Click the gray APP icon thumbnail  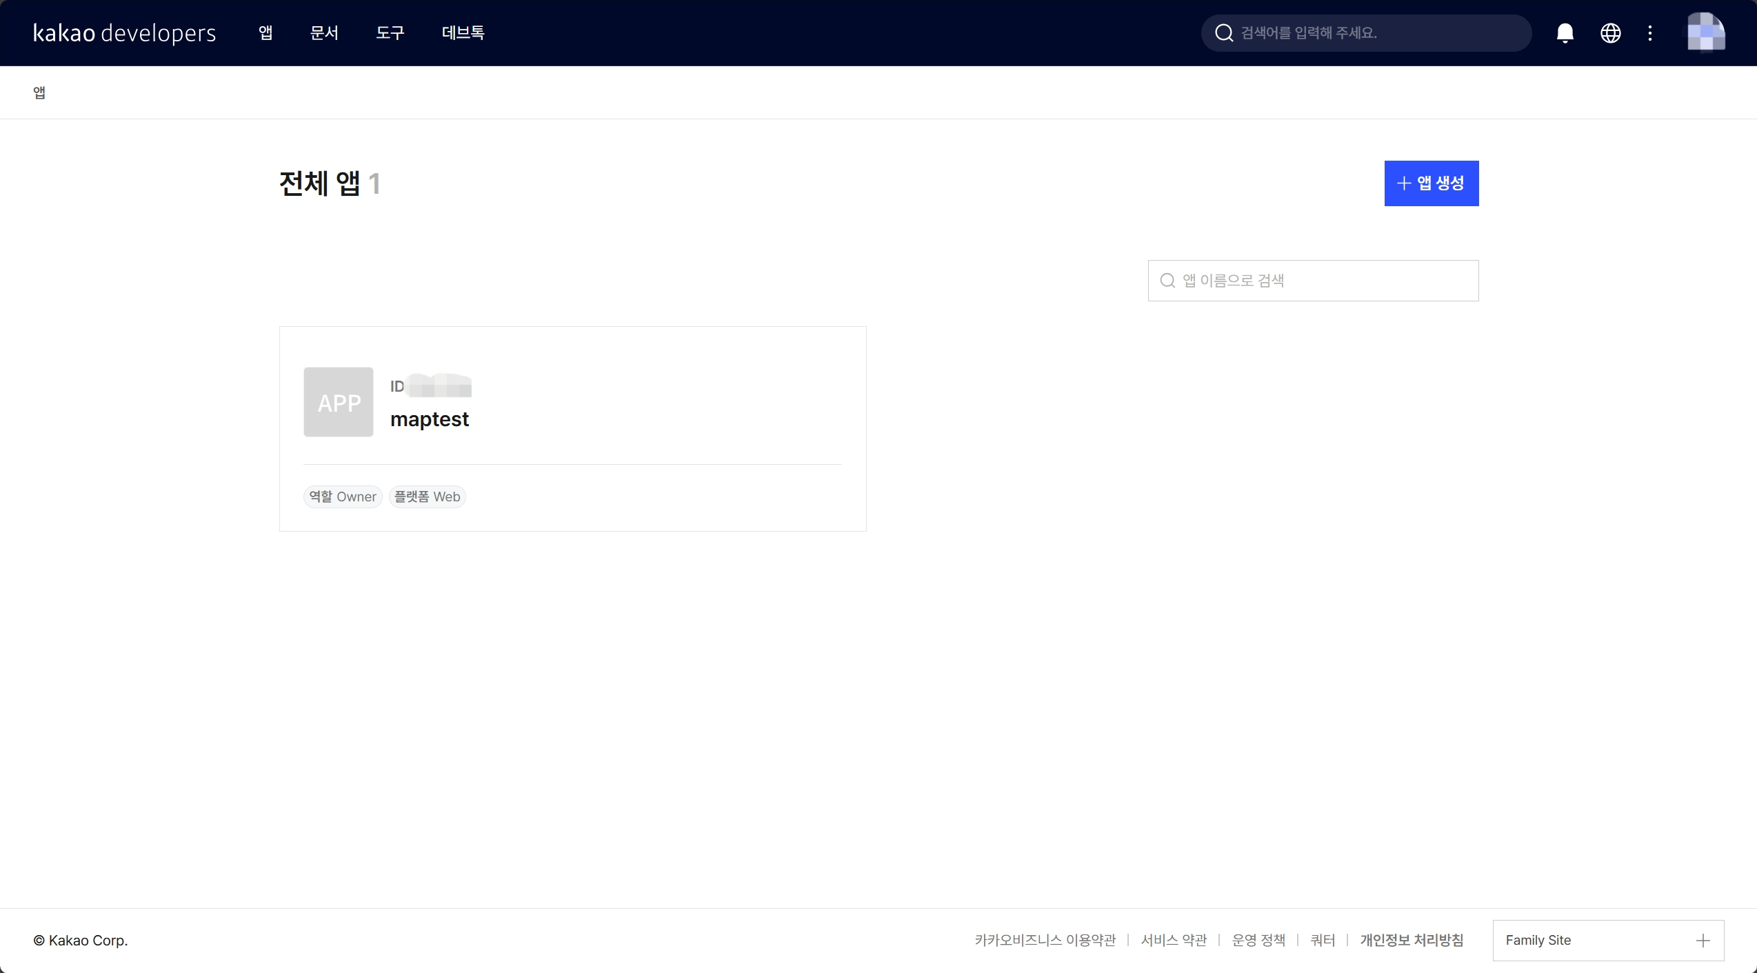pyautogui.click(x=339, y=402)
